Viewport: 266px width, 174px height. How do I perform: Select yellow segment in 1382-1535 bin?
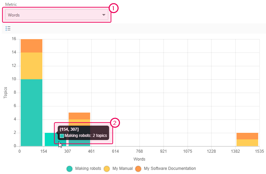point(247,143)
